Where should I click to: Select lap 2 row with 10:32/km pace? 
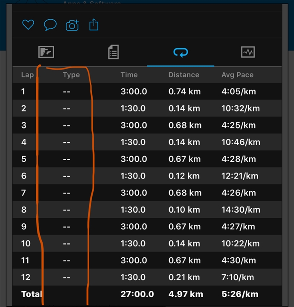click(x=147, y=108)
